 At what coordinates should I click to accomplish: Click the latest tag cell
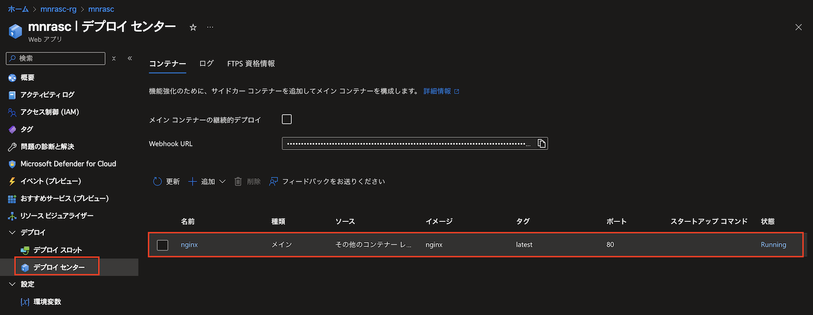click(524, 245)
